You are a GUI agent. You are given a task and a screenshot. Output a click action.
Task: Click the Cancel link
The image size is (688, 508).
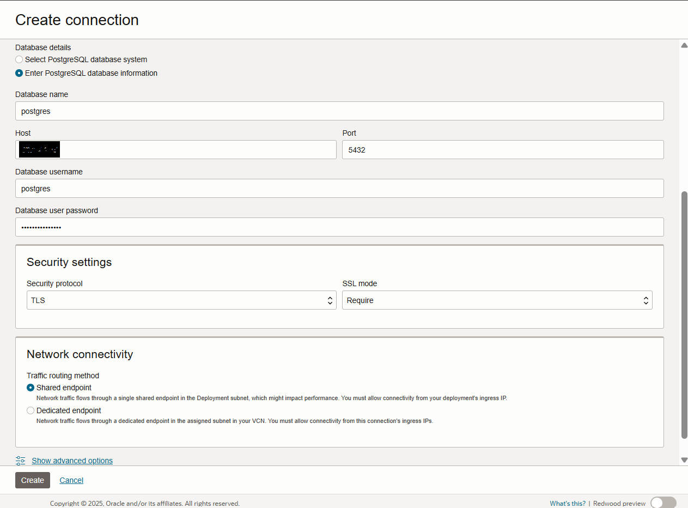pyautogui.click(x=71, y=480)
